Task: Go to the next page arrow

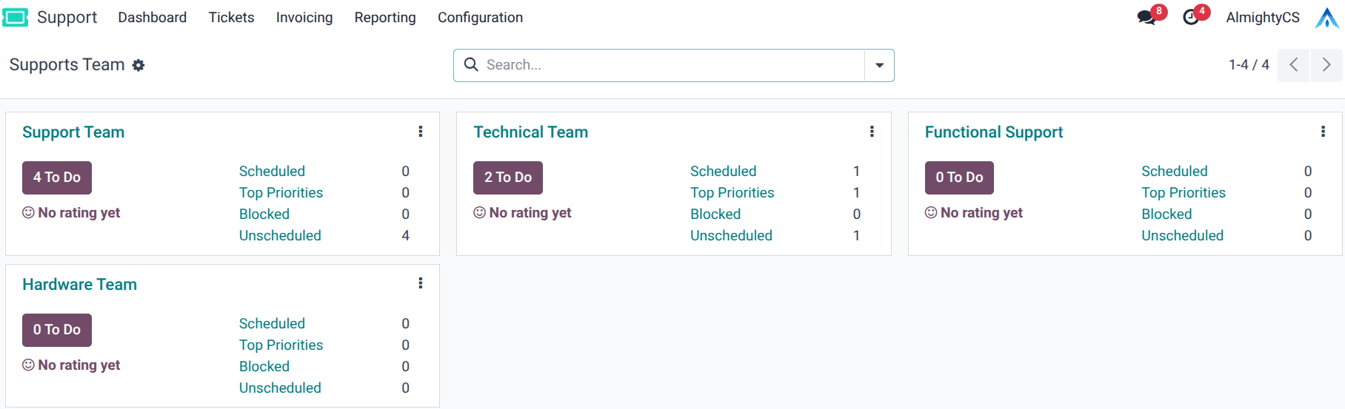Action: [1326, 65]
